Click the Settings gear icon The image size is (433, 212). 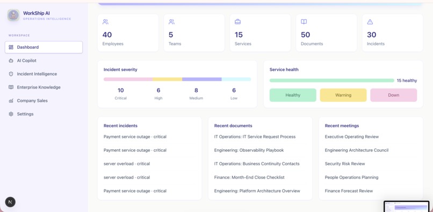click(x=11, y=114)
